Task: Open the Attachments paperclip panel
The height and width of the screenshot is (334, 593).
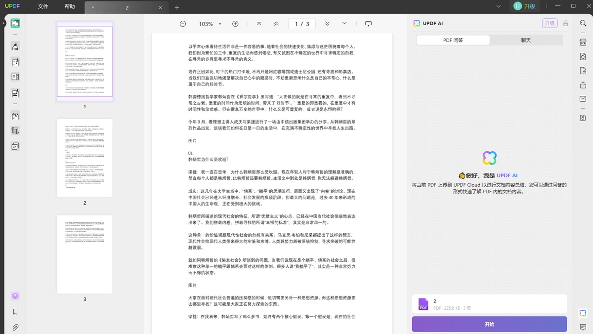Action: click(15, 327)
